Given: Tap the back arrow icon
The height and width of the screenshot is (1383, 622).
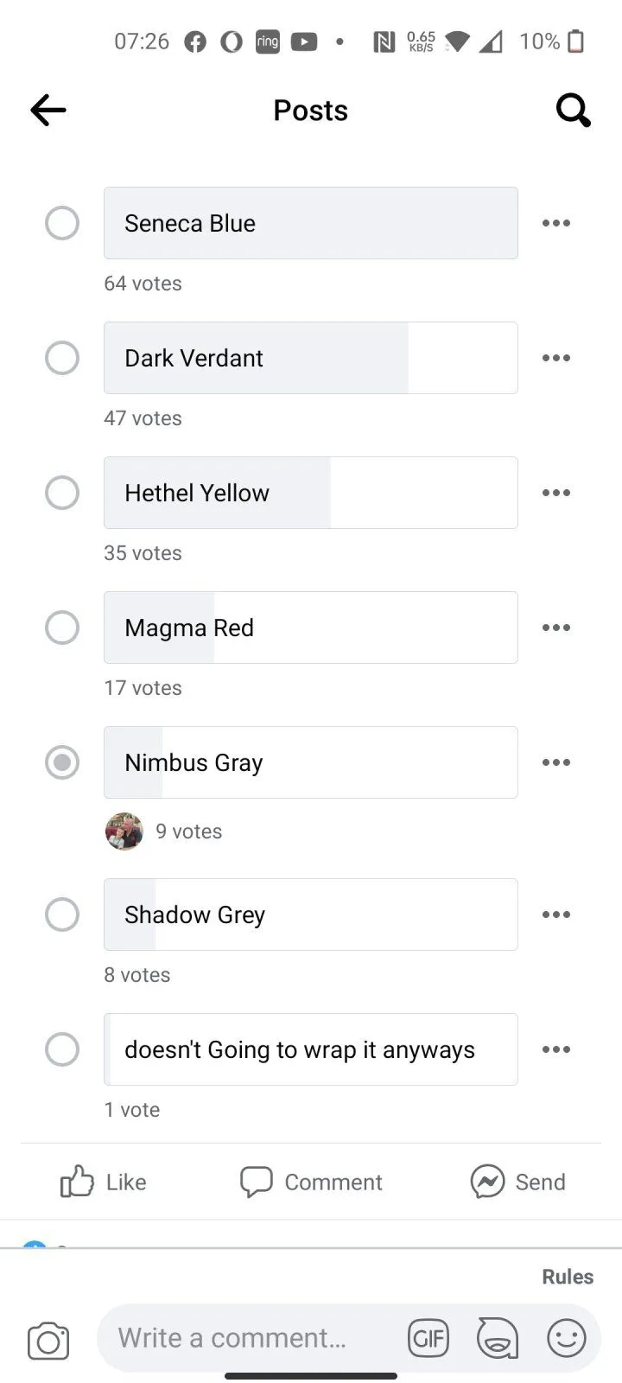Looking at the screenshot, I should pos(48,111).
